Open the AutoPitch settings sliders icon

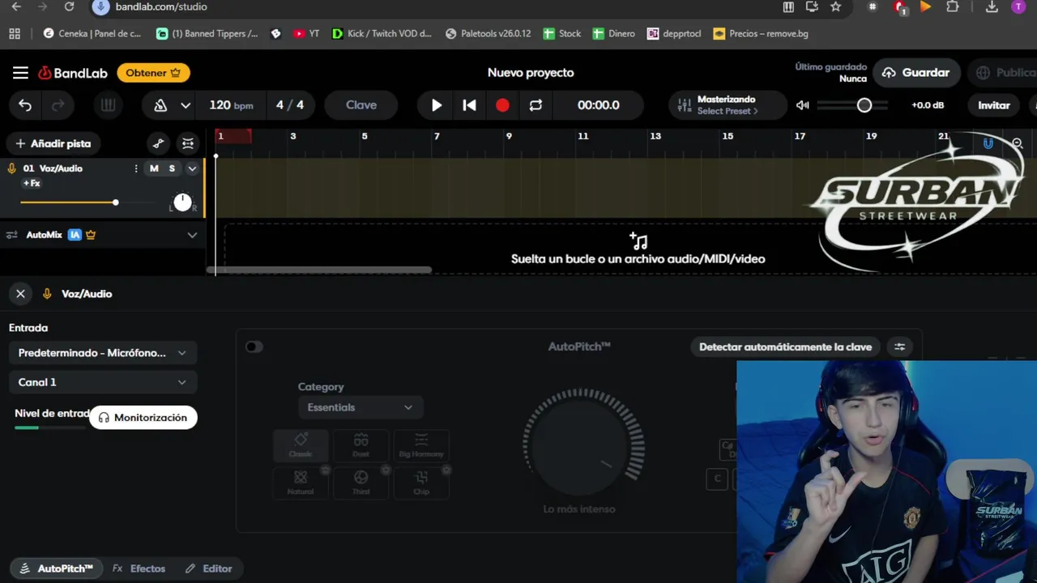click(x=899, y=347)
